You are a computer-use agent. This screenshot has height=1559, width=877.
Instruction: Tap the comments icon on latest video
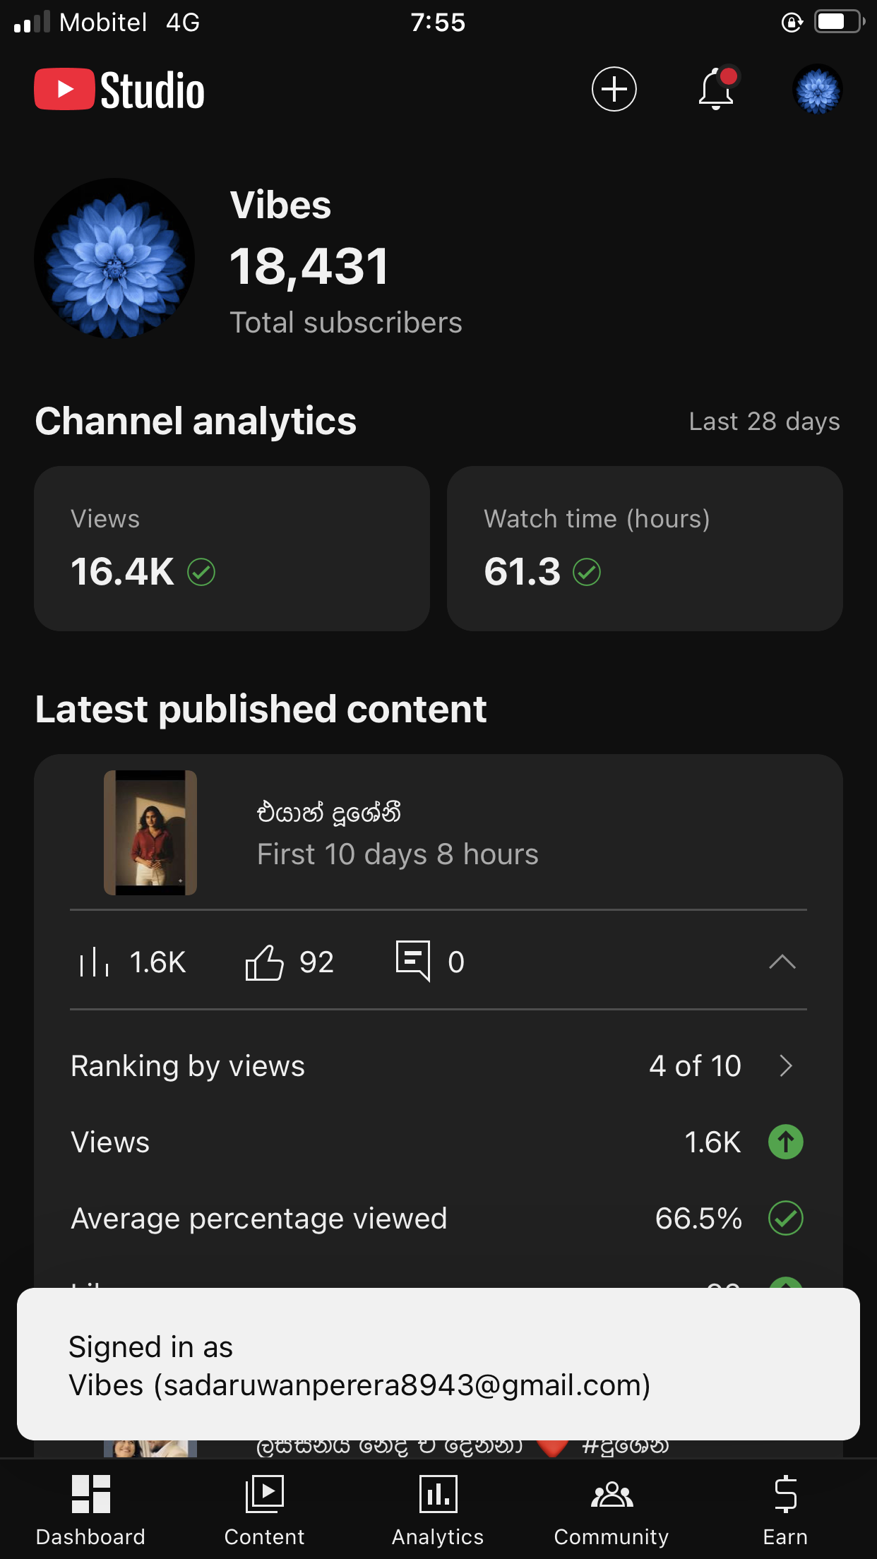[x=413, y=960]
